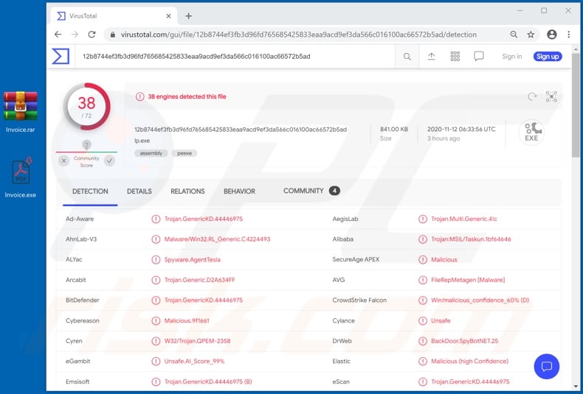Screen dimensions: 583x394
Task: Click Trojan.Multi.Generic.4!c AegisLab result
Action: click(464, 219)
